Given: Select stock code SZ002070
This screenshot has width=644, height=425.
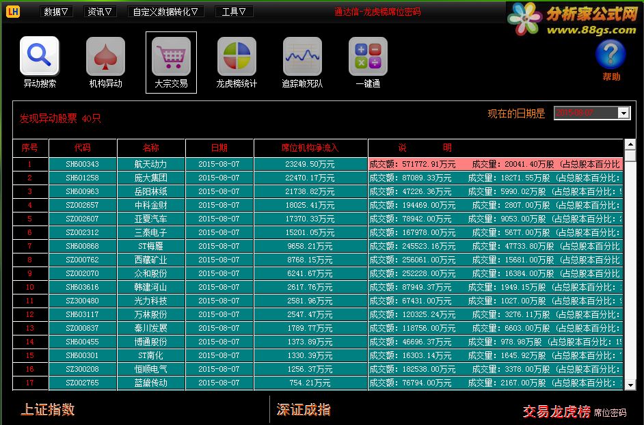Looking at the screenshot, I should click(x=83, y=273).
